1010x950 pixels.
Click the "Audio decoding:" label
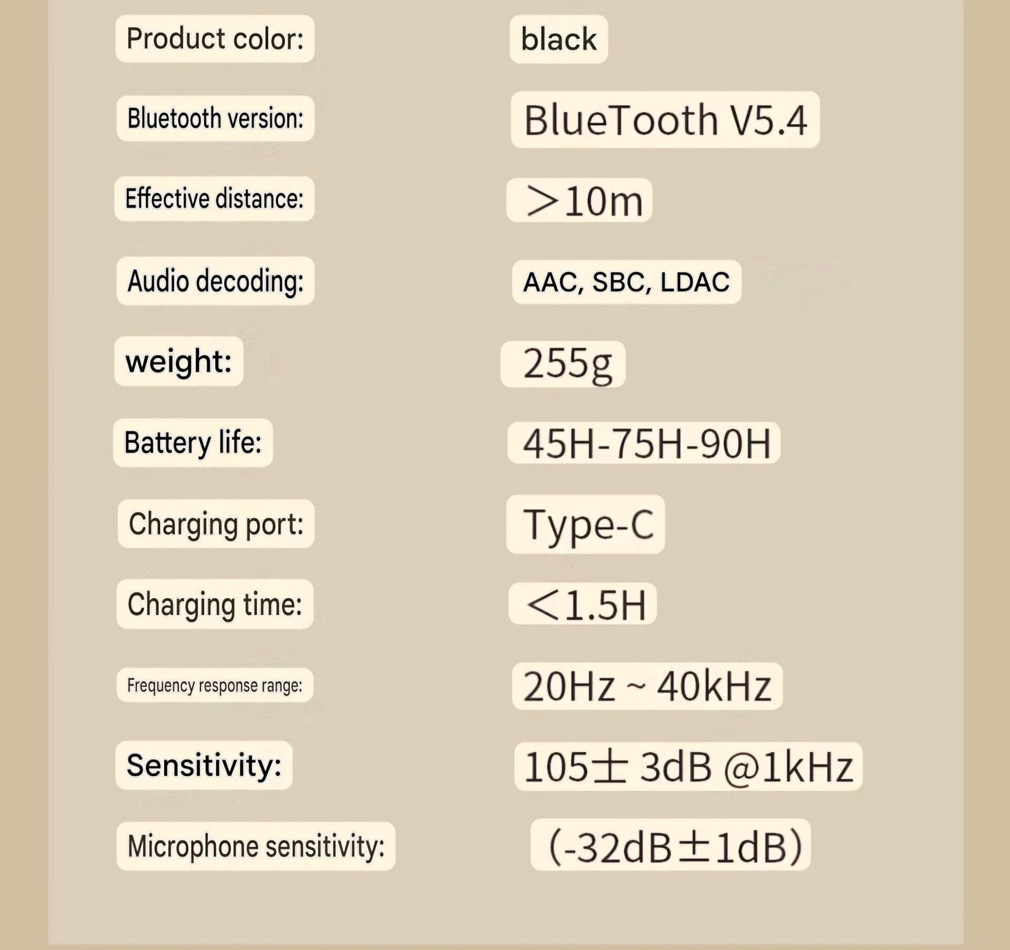click(x=215, y=281)
